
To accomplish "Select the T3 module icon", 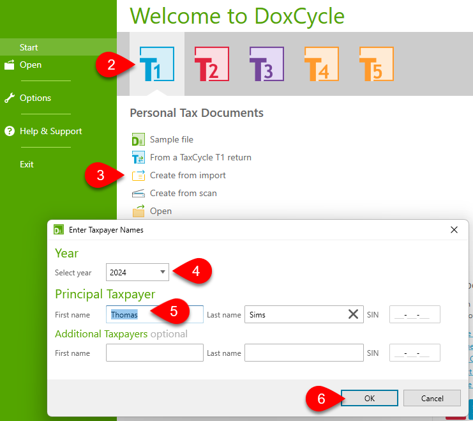I will tap(267, 64).
